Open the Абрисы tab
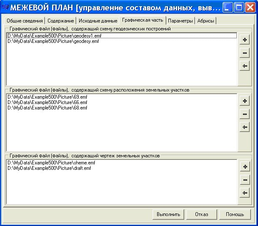The height and width of the screenshot is (226, 258). coord(206,21)
